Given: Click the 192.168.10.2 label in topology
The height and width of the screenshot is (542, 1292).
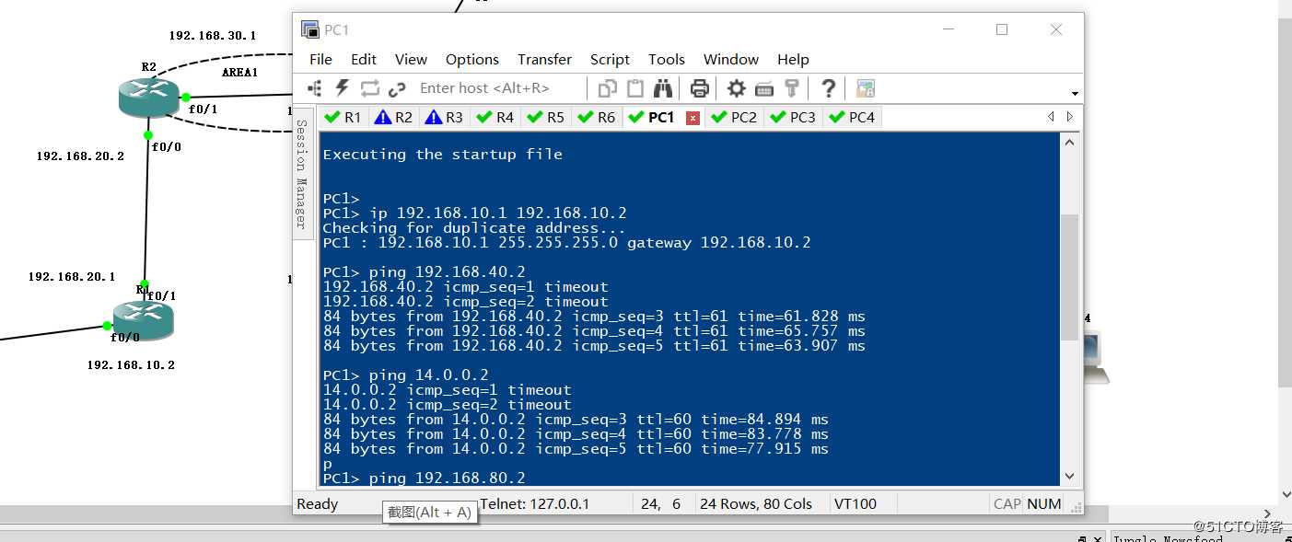Looking at the screenshot, I should pyautogui.click(x=131, y=365).
